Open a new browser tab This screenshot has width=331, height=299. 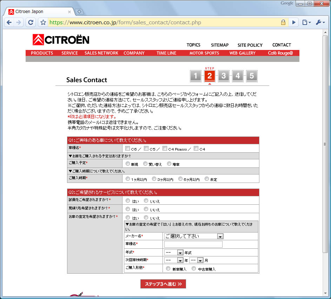click(x=79, y=12)
